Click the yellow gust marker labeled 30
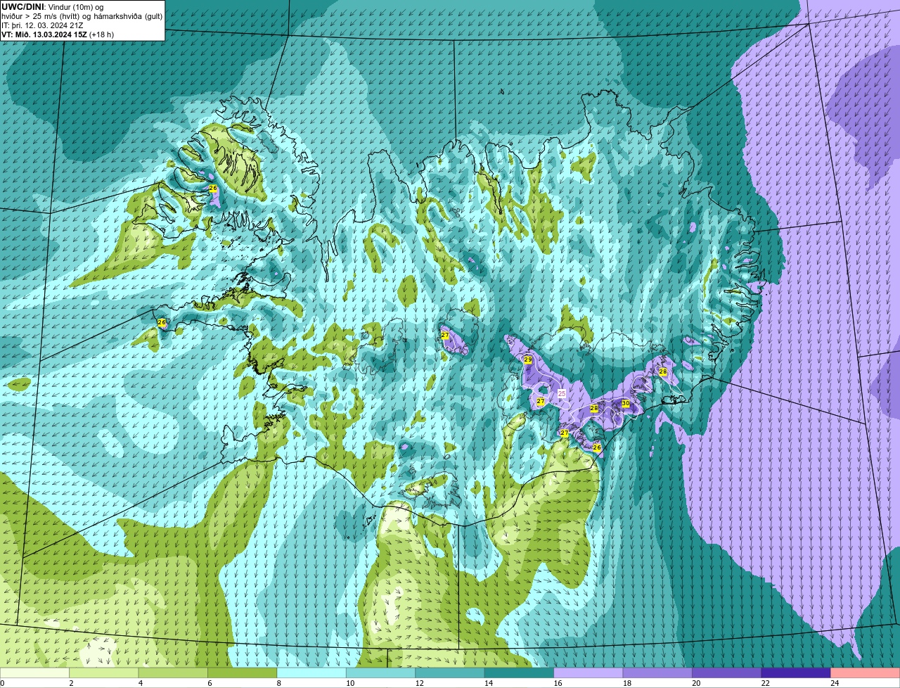Screen dimensions: 900x688 click(x=625, y=403)
